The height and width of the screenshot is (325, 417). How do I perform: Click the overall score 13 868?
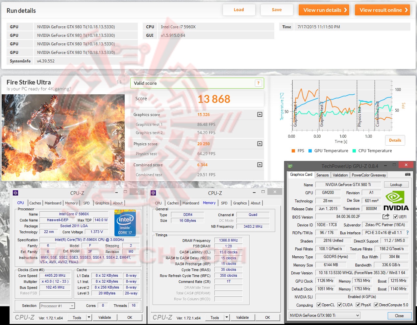coord(214,99)
